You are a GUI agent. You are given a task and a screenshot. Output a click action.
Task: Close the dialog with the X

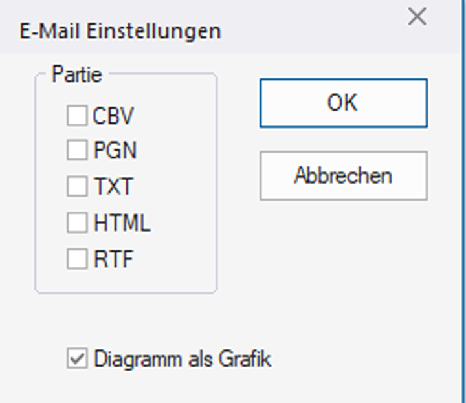tap(417, 17)
